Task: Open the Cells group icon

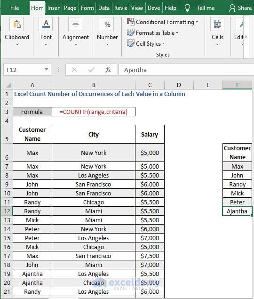Action: click(x=217, y=24)
